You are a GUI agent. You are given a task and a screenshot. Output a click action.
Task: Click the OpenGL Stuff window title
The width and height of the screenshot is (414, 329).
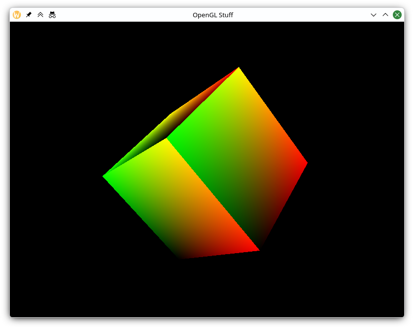click(213, 15)
